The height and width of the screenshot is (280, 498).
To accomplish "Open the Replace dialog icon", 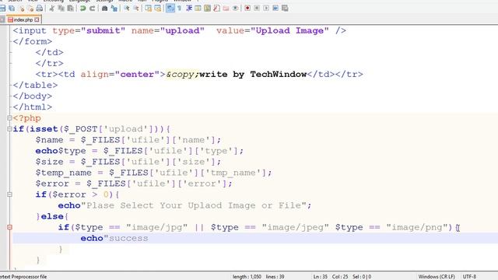I will click(x=114, y=9).
